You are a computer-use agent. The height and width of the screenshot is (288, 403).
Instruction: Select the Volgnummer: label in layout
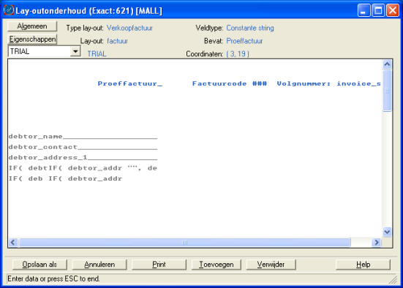304,84
